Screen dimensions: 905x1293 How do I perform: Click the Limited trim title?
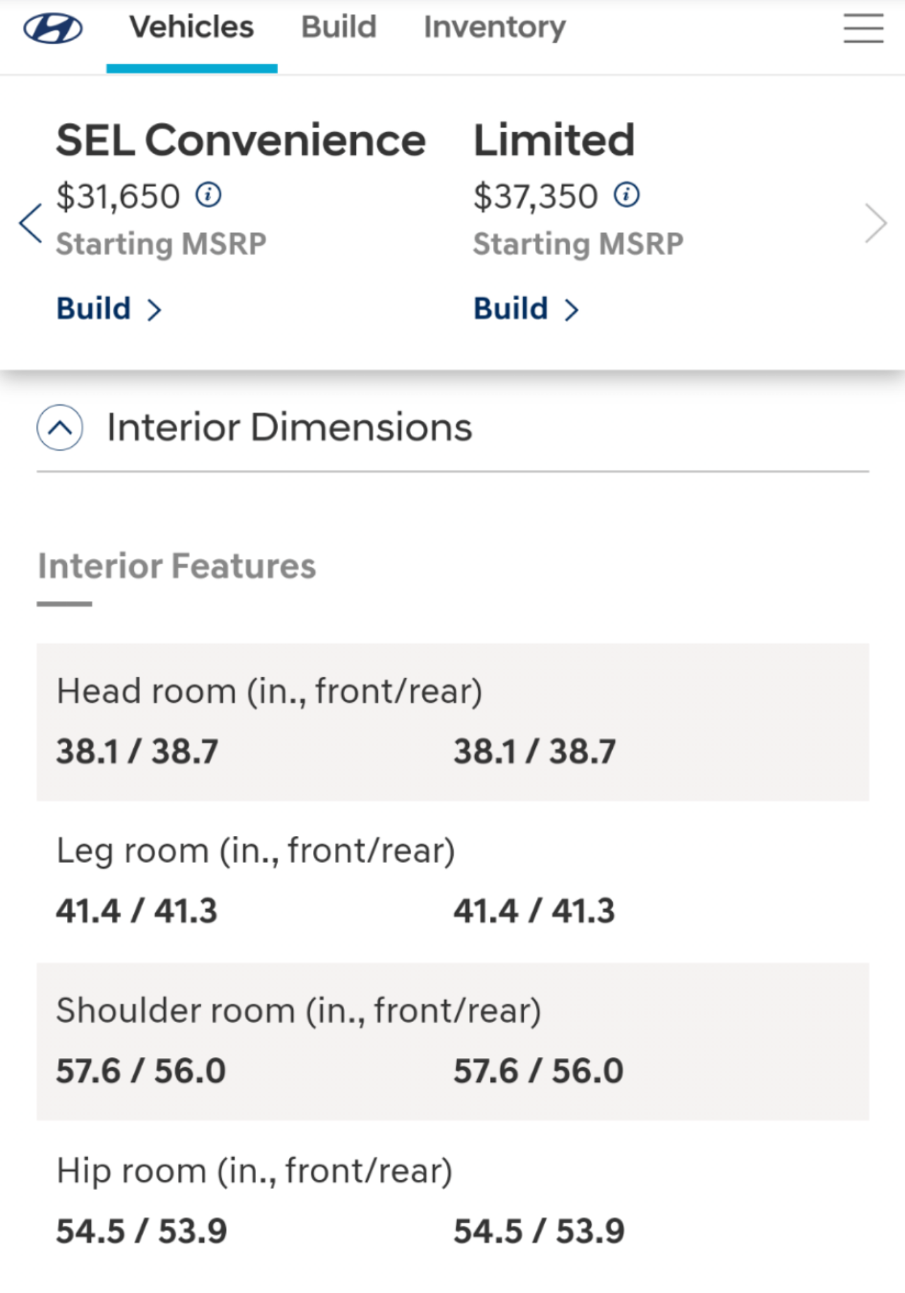click(554, 140)
